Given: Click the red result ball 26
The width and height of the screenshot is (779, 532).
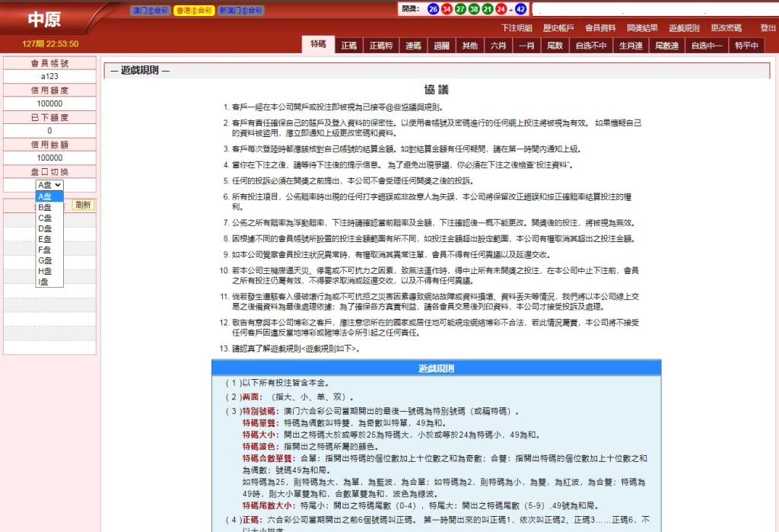Looking at the screenshot, I should (x=432, y=8).
